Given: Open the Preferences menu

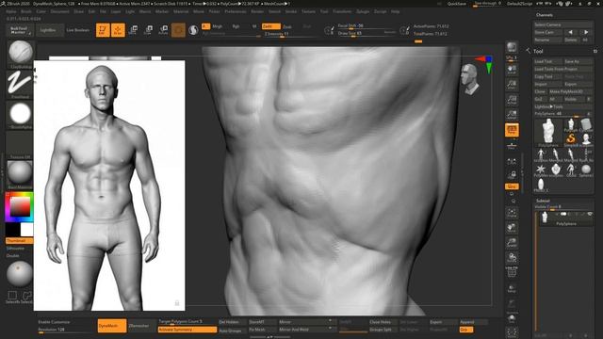Looking at the screenshot, I should (x=236, y=11).
